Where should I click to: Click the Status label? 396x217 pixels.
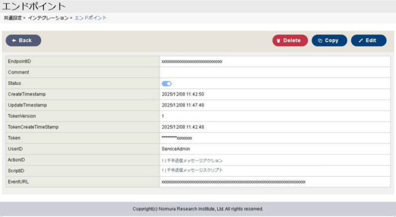14,83
